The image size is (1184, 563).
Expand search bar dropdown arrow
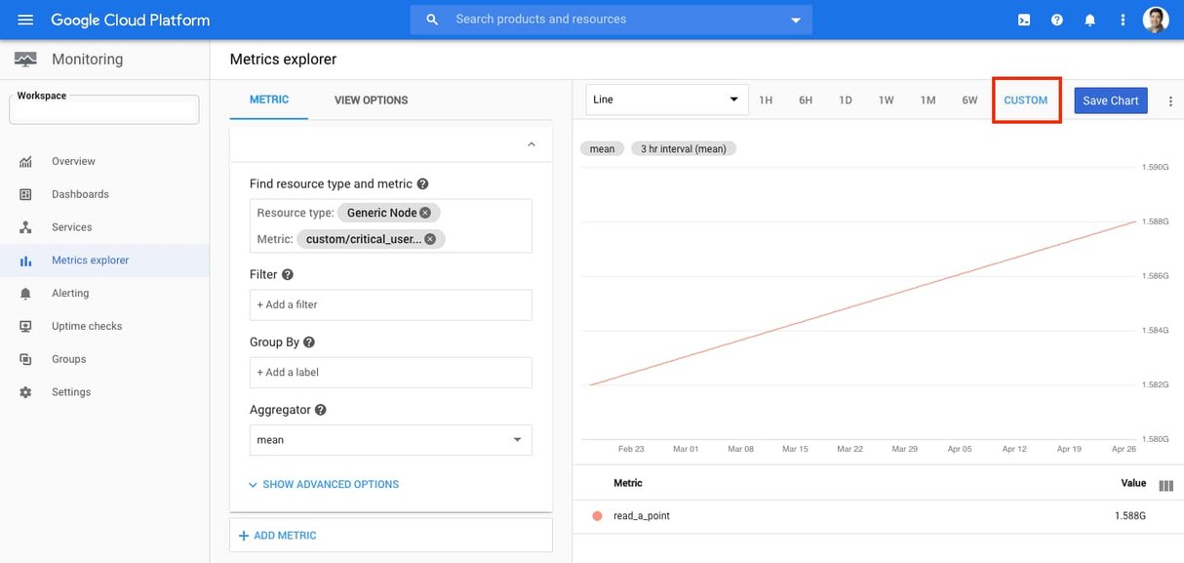pos(796,20)
